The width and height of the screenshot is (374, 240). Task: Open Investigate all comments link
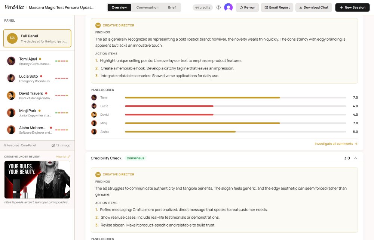[336, 144]
